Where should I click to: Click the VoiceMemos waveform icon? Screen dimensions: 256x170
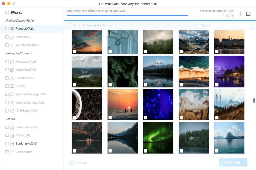[x=12, y=45]
